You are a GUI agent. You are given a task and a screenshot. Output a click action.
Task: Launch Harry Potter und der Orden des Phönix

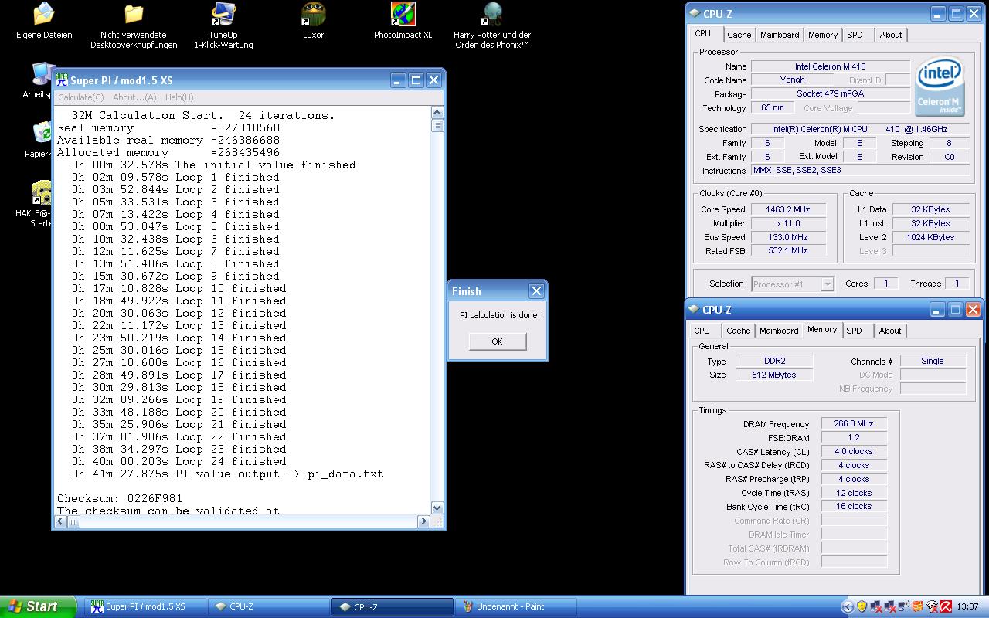click(x=492, y=14)
